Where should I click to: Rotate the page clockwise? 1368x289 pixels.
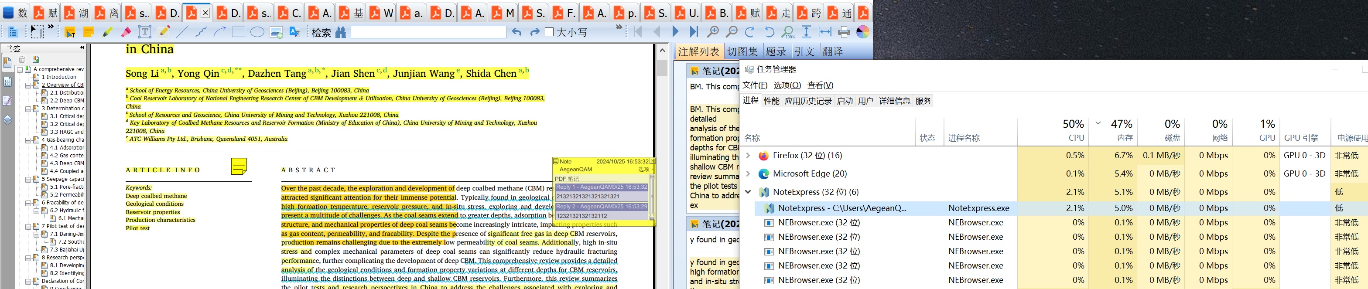pyautogui.click(x=750, y=32)
